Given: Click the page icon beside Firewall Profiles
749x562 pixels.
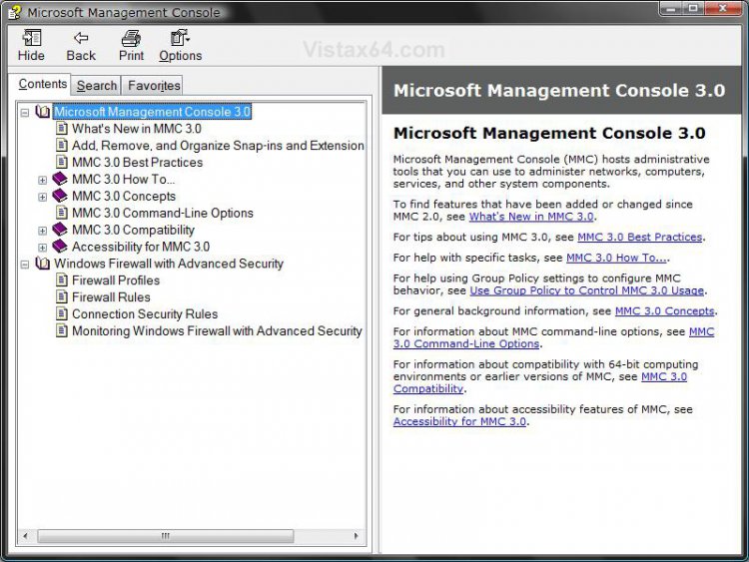Looking at the screenshot, I should click(62, 280).
